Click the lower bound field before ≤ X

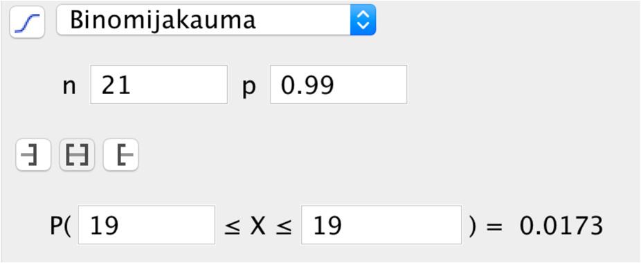[147, 224]
